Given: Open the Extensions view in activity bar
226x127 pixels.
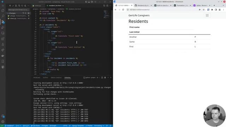Looking at the screenshot, I should [3, 39].
